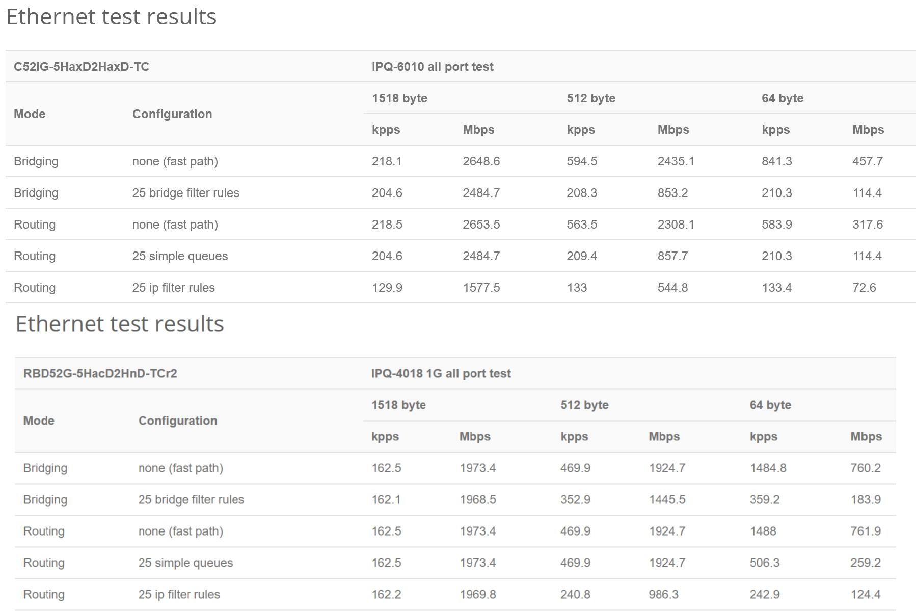Select the 986.3 Mbps cell
The height and width of the screenshot is (616, 916).
click(x=663, y=594)
